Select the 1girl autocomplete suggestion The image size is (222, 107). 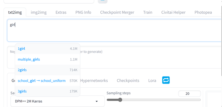click(x=47, y=49)
